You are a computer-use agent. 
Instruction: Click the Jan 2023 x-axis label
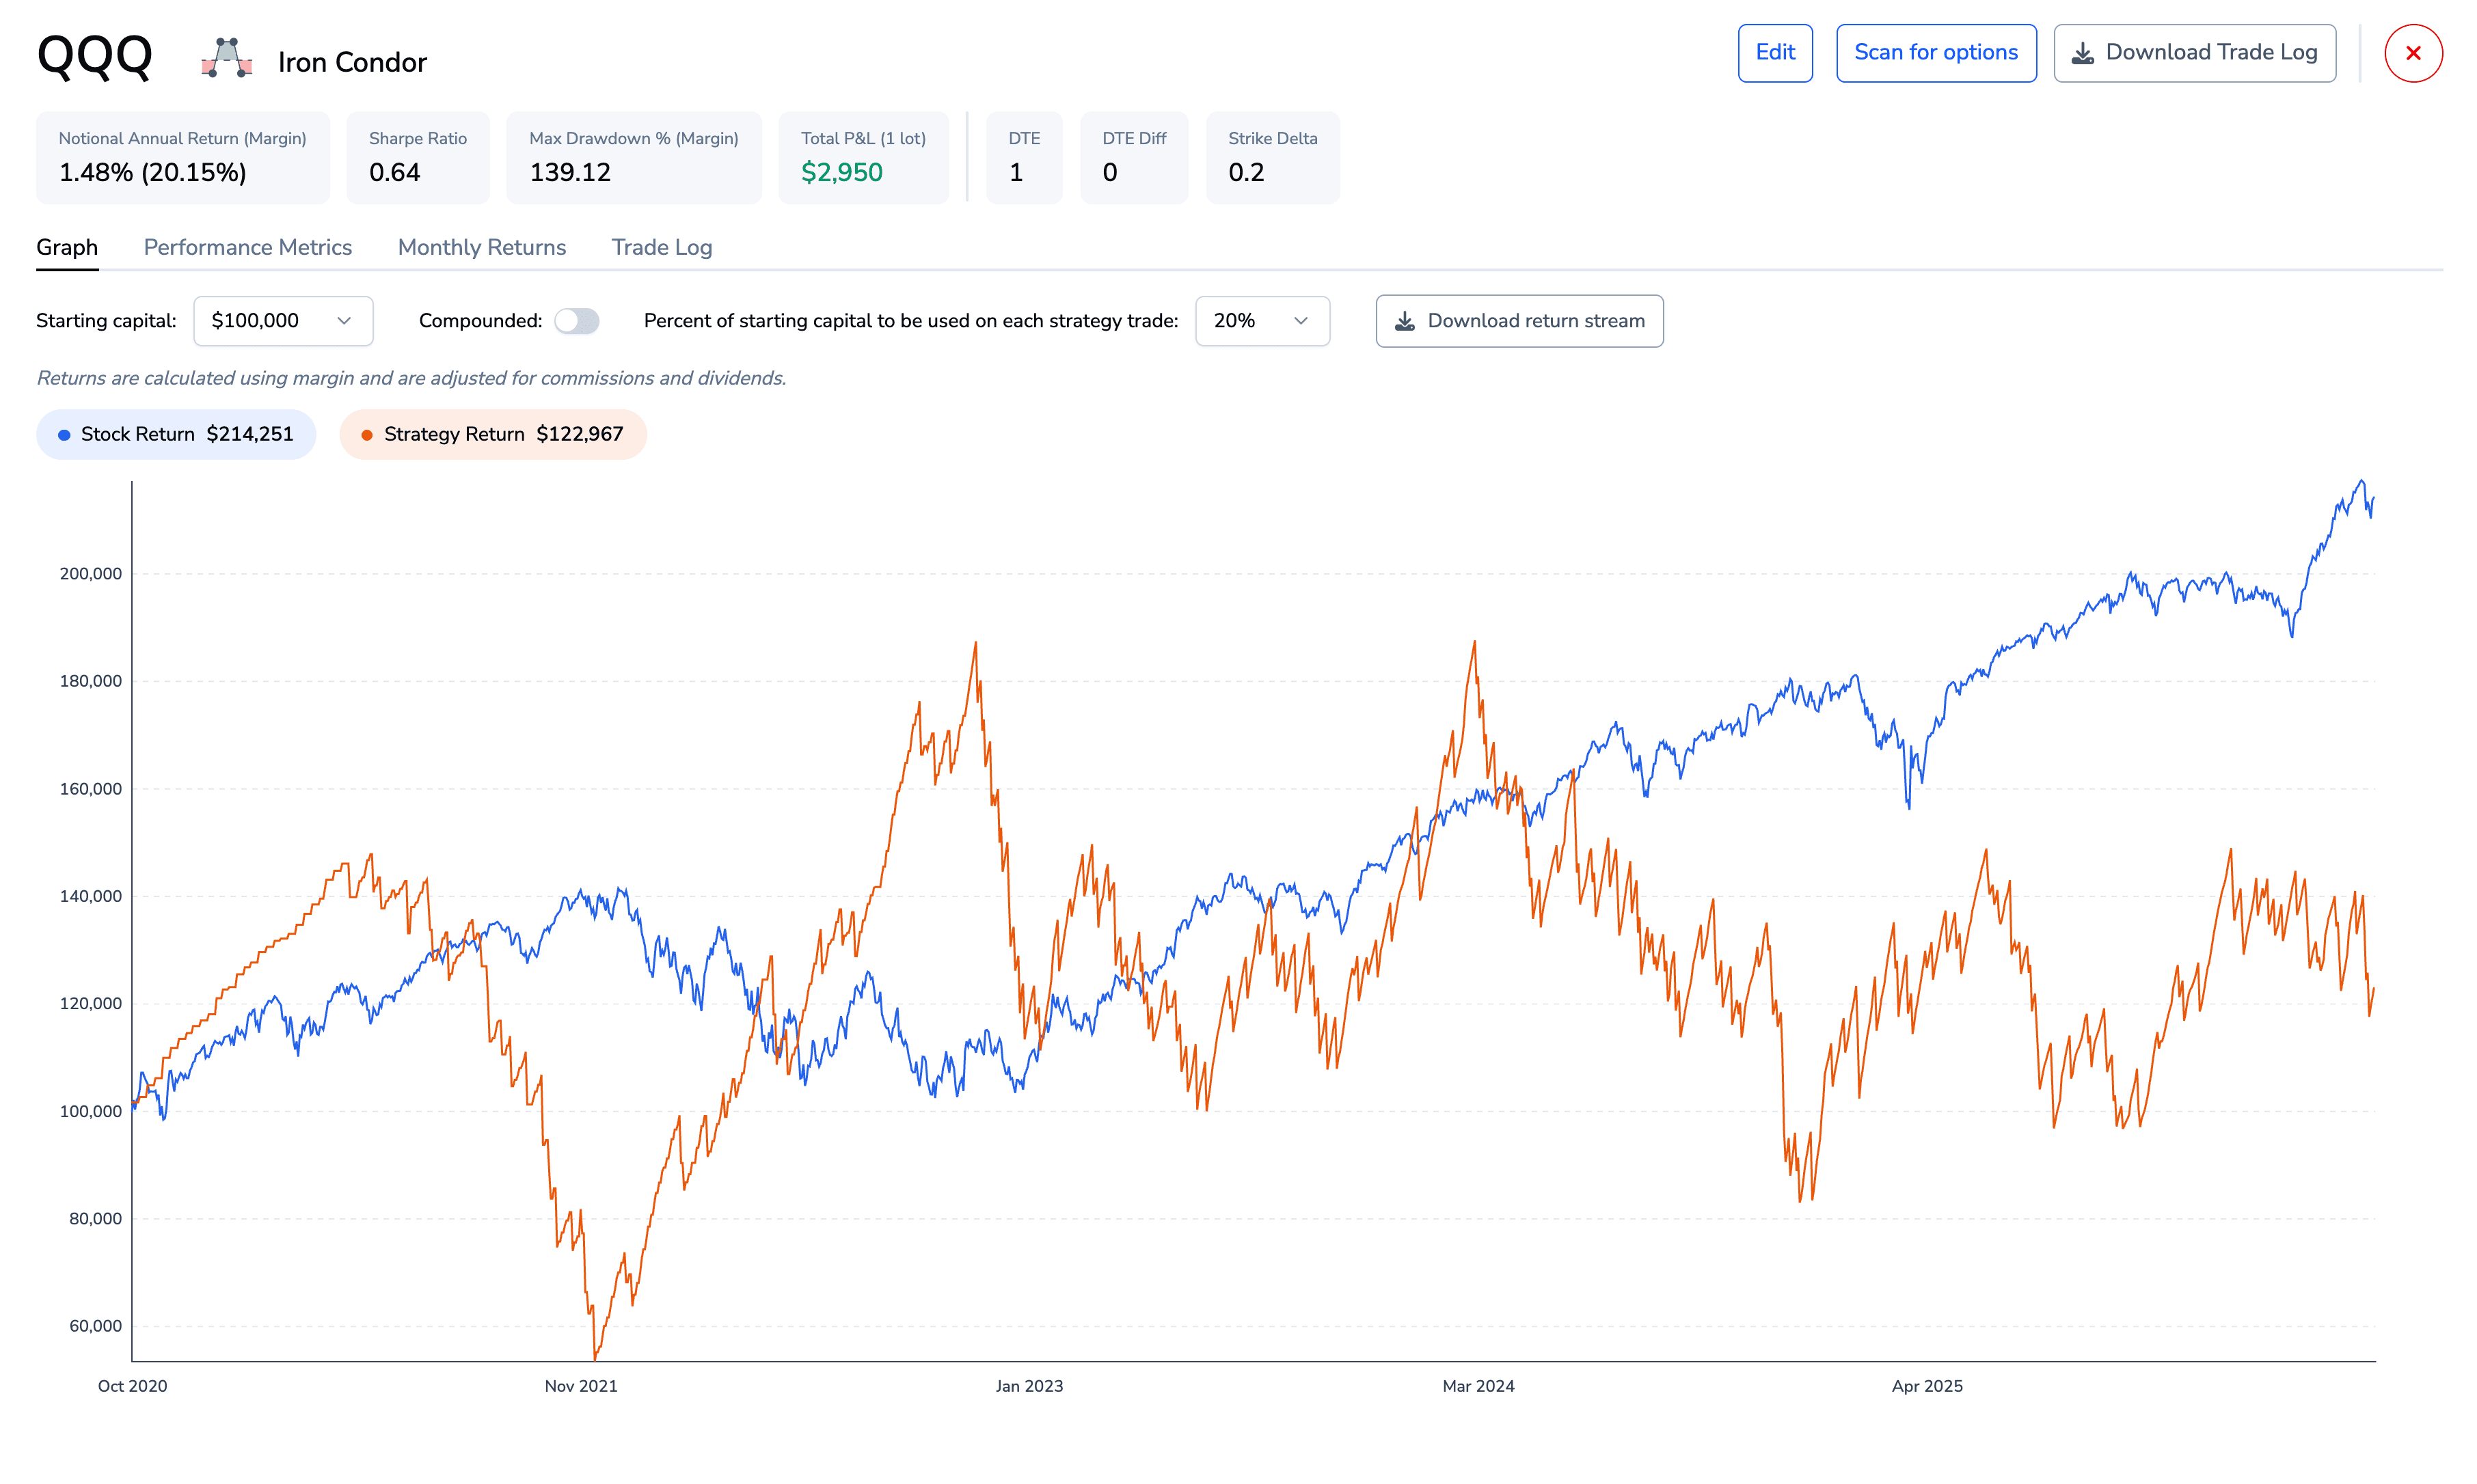pyautogui.click(x=1029, y=1386)
